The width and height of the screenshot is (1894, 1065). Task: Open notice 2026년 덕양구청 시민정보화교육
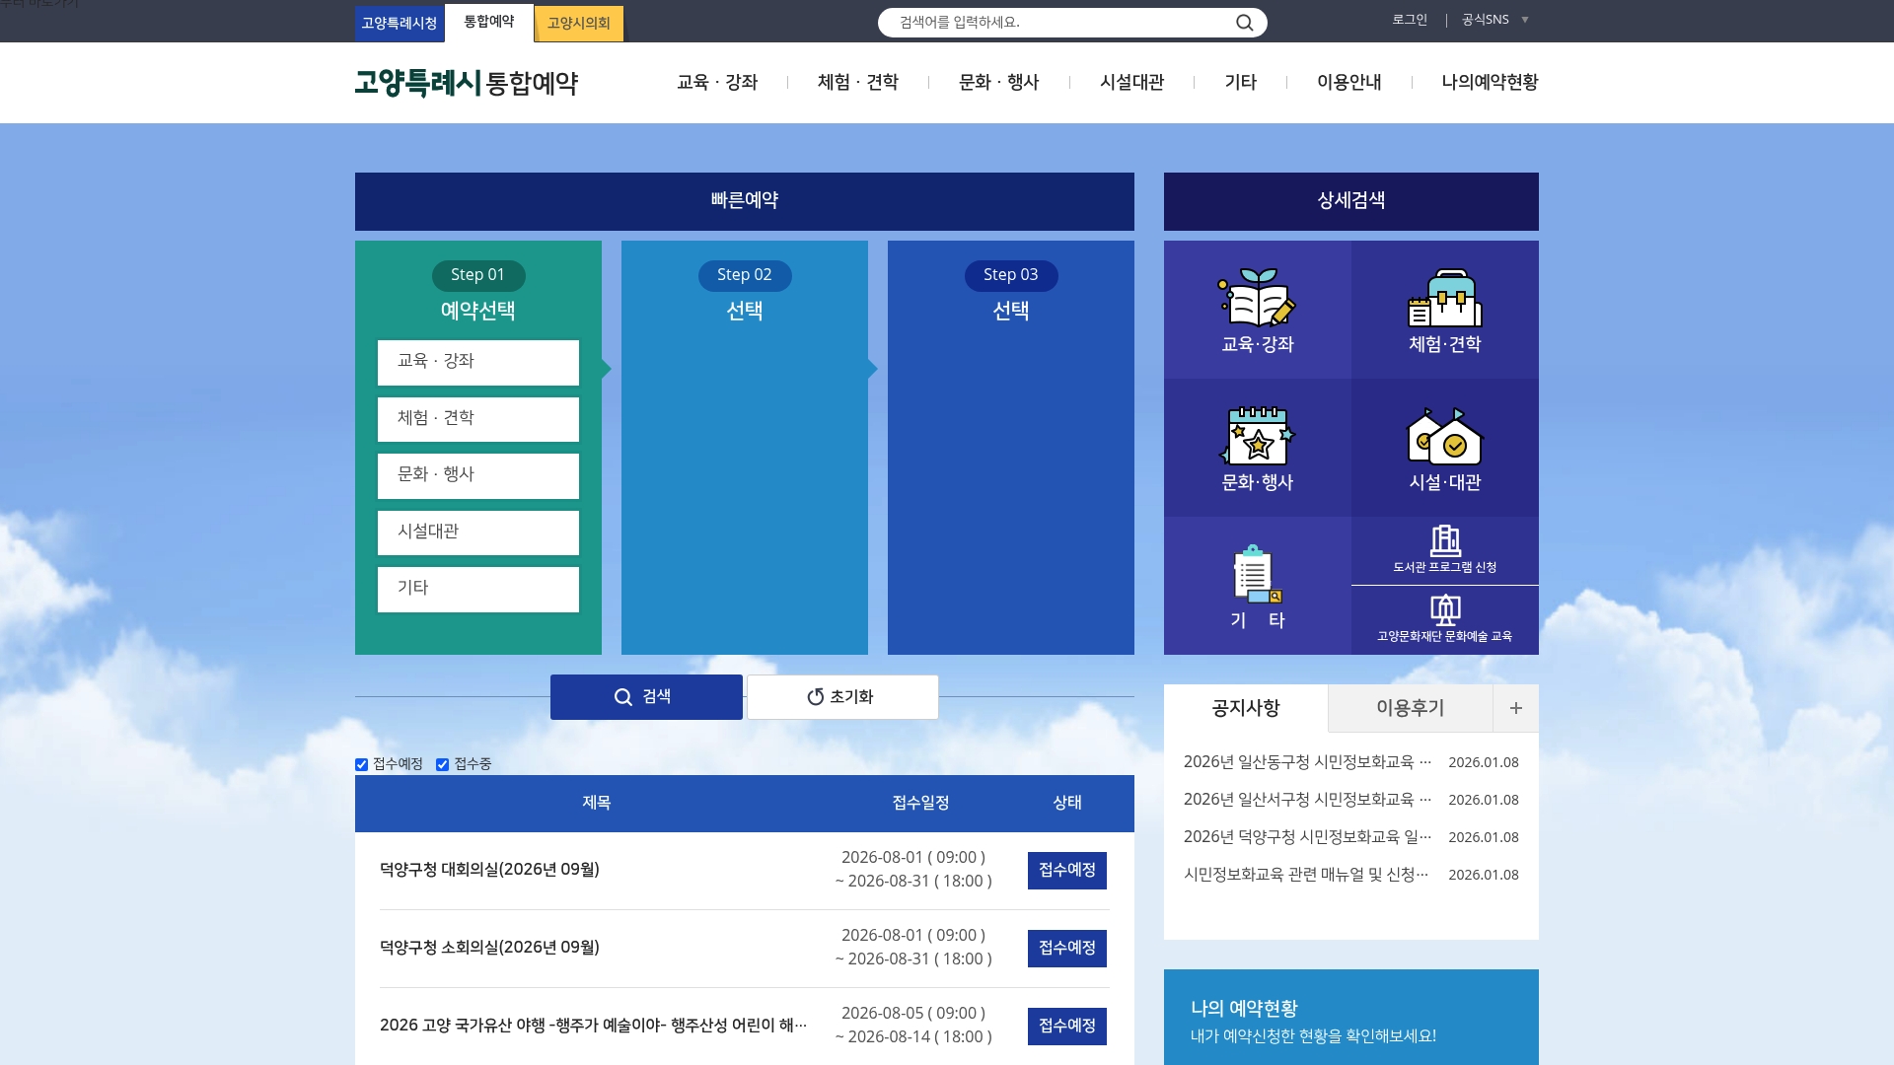point(1307,837)
